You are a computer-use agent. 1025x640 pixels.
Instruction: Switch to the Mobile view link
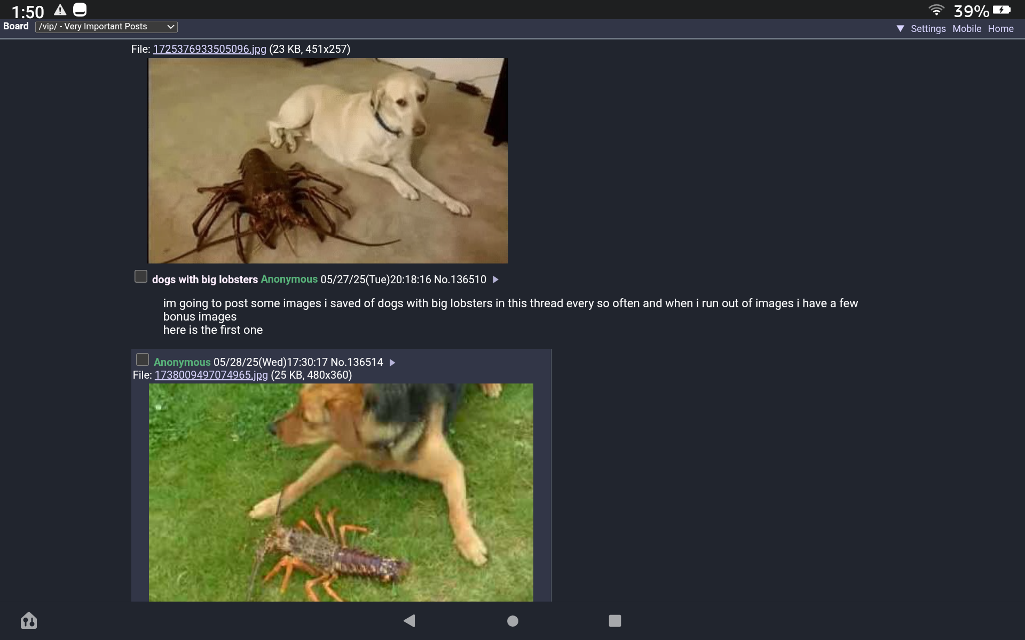(967, 29)
